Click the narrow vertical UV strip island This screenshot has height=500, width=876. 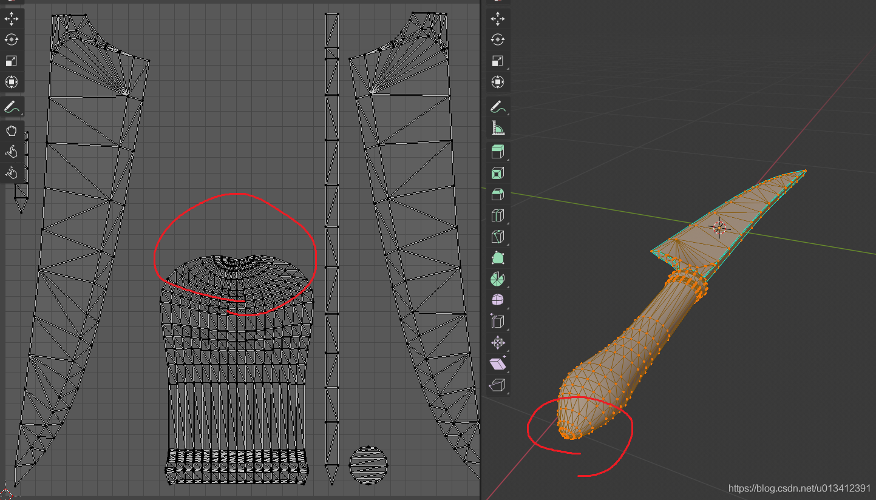tap(331, 249)
